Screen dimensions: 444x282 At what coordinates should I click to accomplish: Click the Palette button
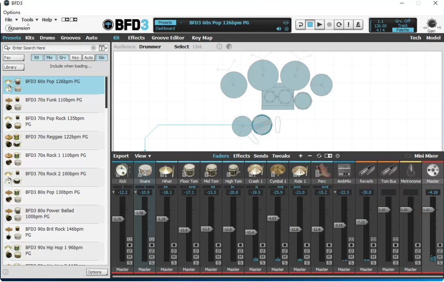point(403,30)
